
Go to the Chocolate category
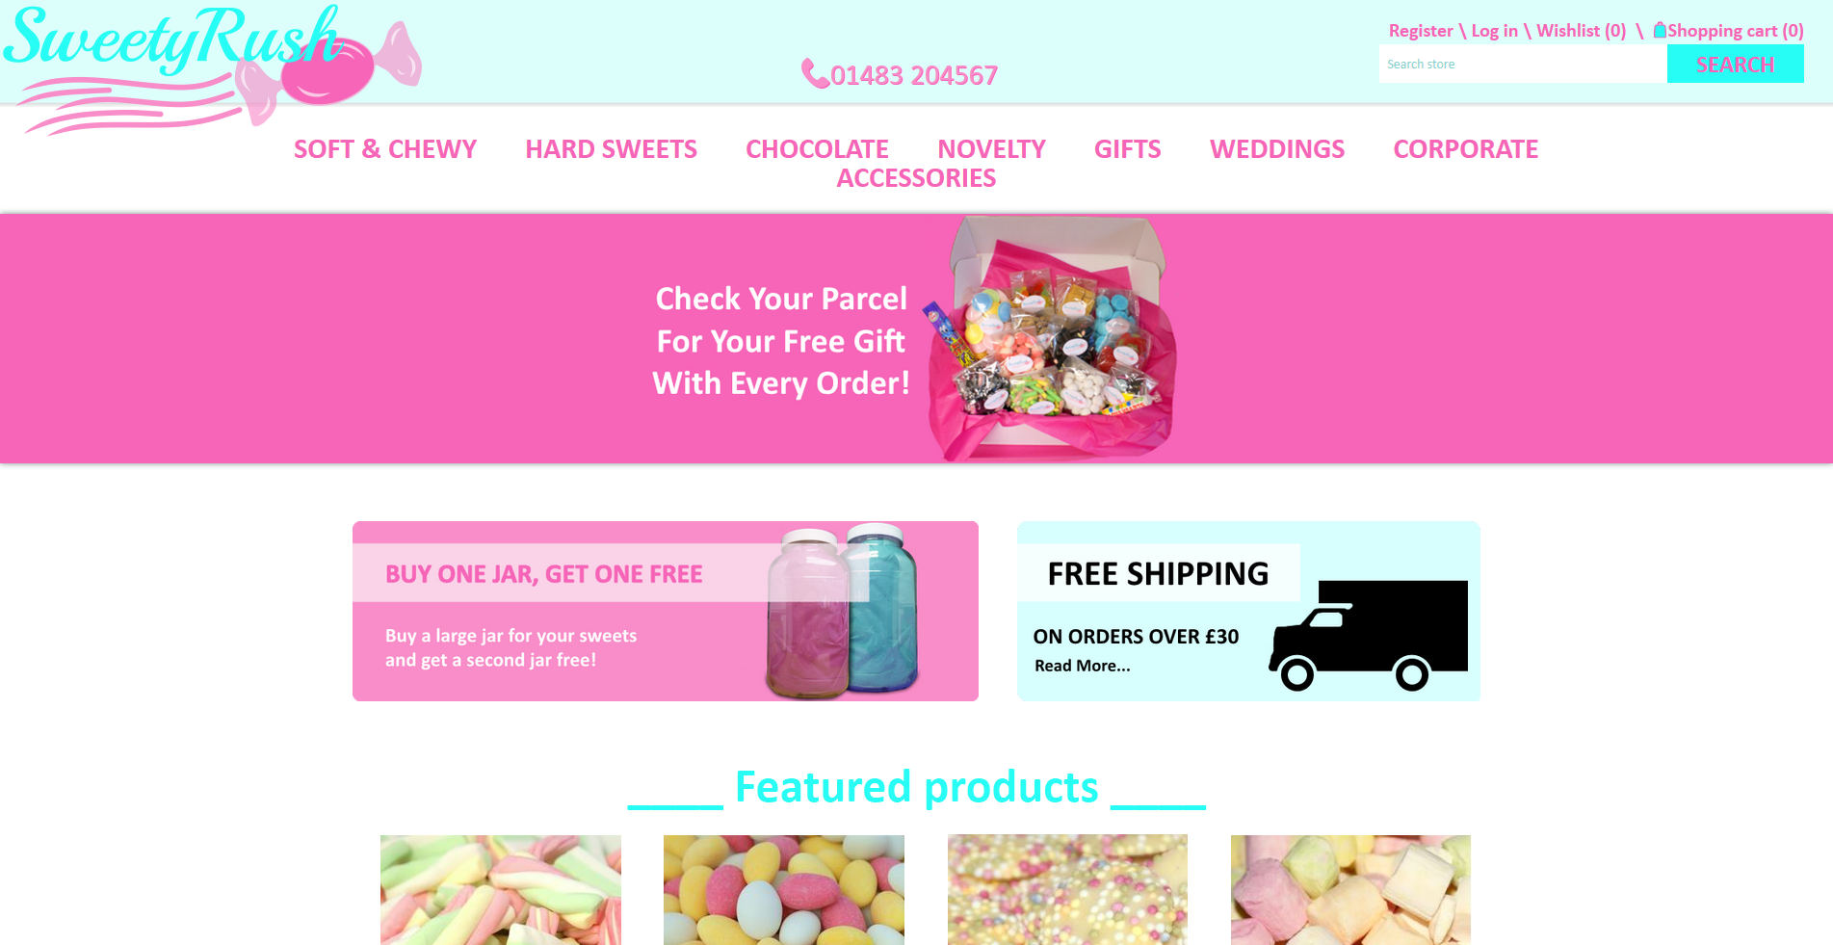point(817,149)
